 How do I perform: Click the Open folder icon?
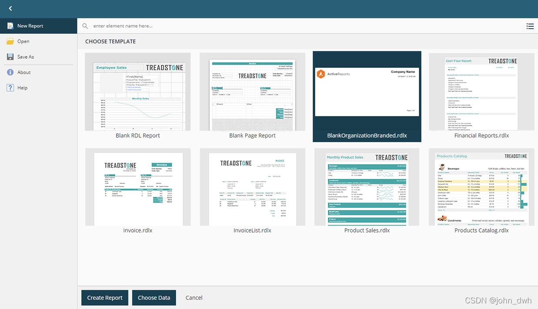click(10, 41)
